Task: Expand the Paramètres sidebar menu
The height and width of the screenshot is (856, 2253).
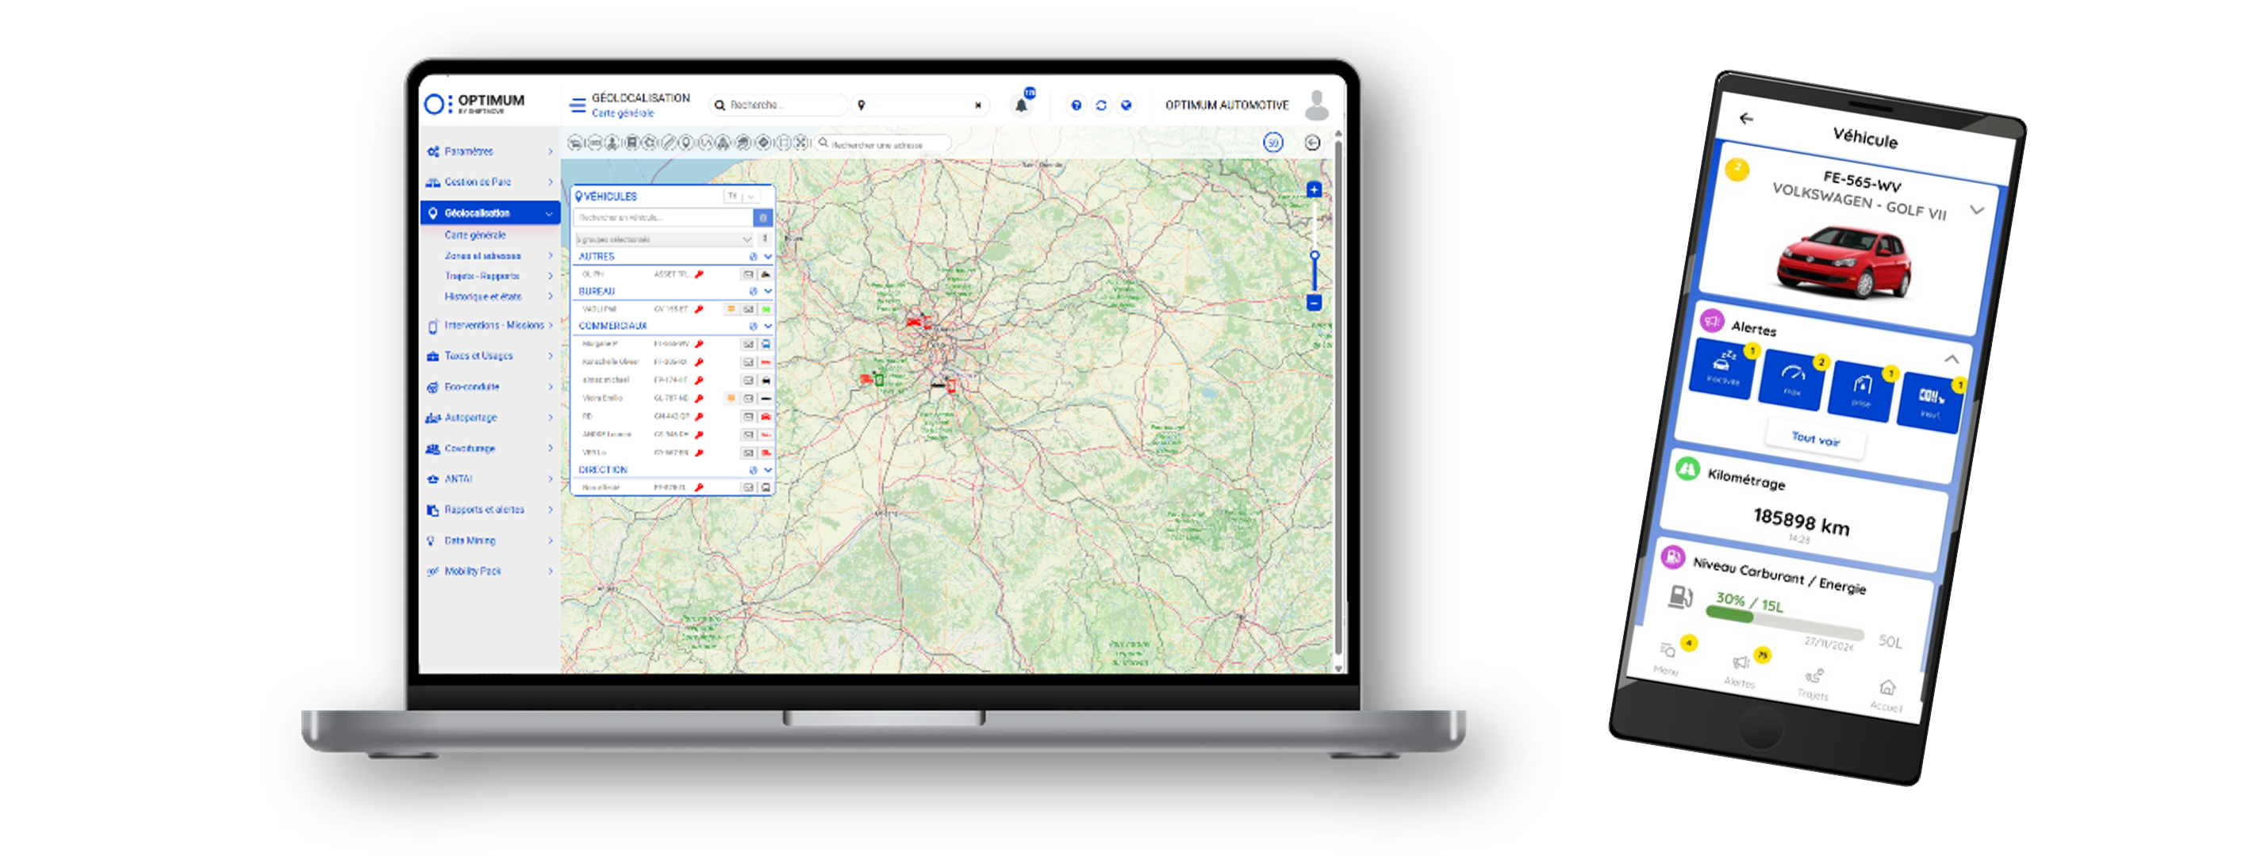Action: pyautogui.click(x=469, y=152)
